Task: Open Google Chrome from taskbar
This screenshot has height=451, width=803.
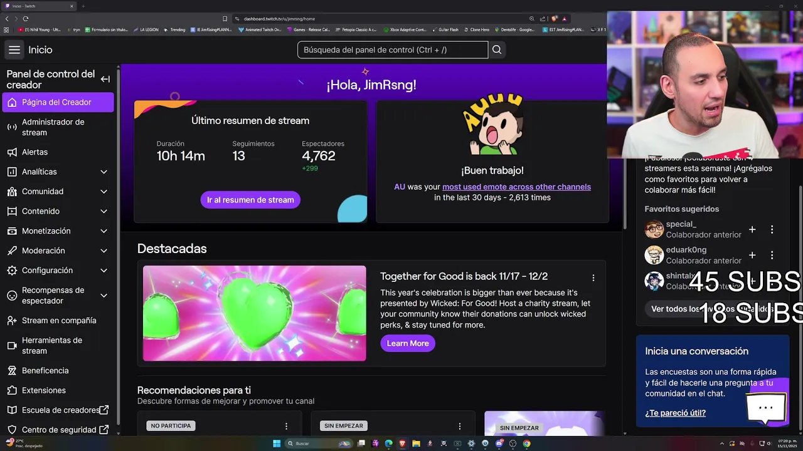Action: (526, 443)
